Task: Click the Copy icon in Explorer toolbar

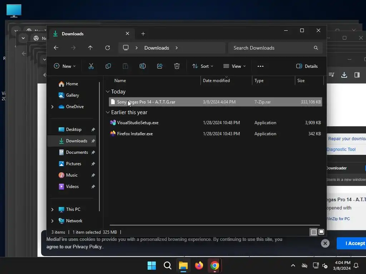Action: (108, 66)
